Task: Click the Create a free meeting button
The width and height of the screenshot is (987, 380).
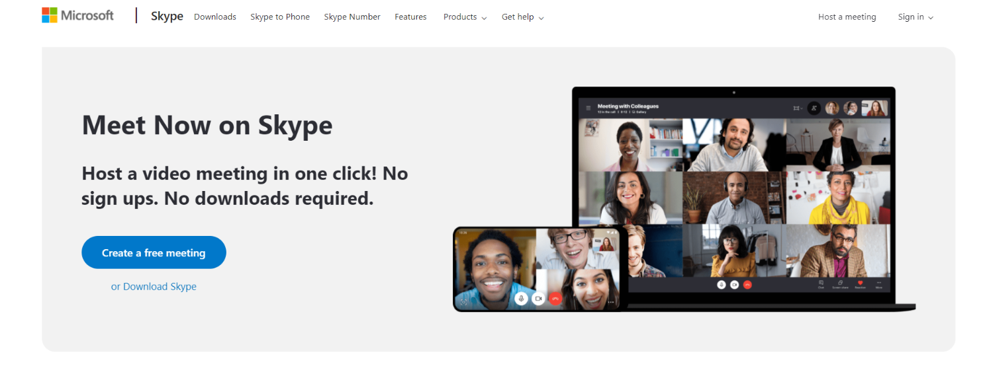Action: [154, 252]
